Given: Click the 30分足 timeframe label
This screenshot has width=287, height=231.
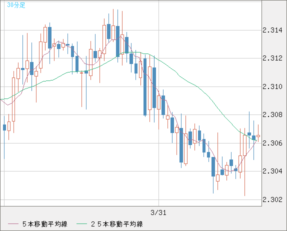Looking at the screenshot, I should pos(16,5).
